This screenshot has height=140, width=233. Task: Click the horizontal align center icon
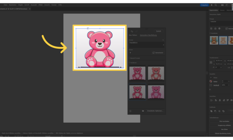220,100
